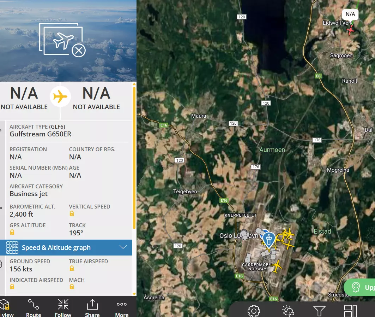Select the red aircraft near Eidsvoll Verk
This screenshot has height=317, width=375.
point(350,30)
